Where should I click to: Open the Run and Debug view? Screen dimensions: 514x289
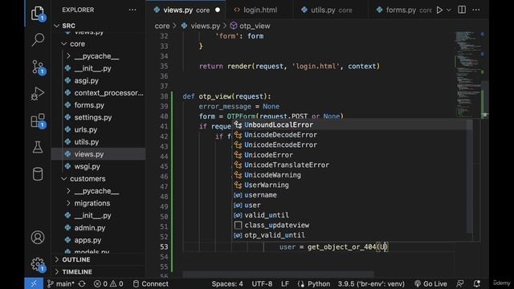pyautogui.click(x=38, y=94)
